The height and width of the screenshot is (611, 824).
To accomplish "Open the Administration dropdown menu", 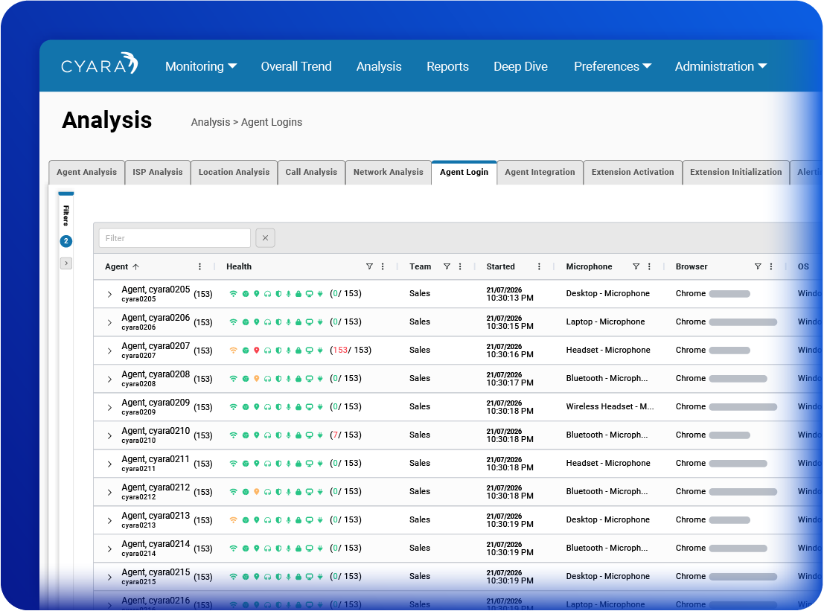I will (x=721, y=66).
